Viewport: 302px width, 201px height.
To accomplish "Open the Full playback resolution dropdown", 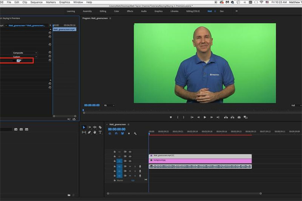I will [x=295, y=105].
